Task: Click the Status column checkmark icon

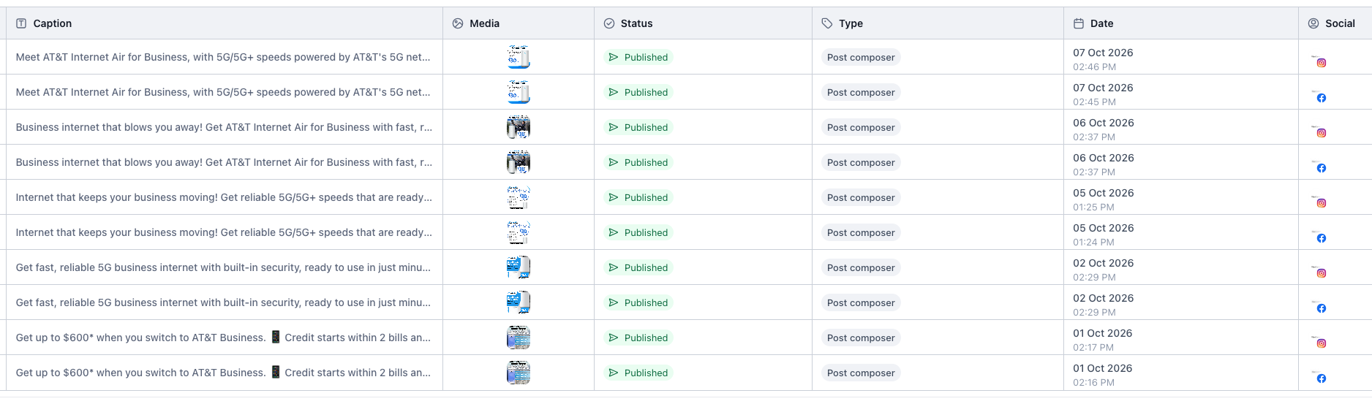Action: click(x=609, y=23)
